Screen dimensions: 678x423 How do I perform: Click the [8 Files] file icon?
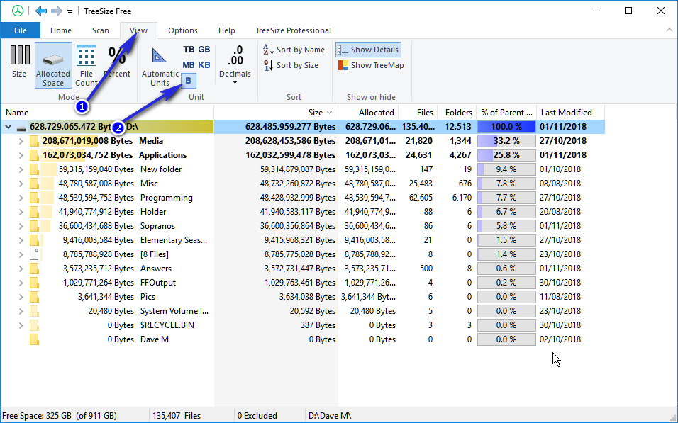coord(34,254)
